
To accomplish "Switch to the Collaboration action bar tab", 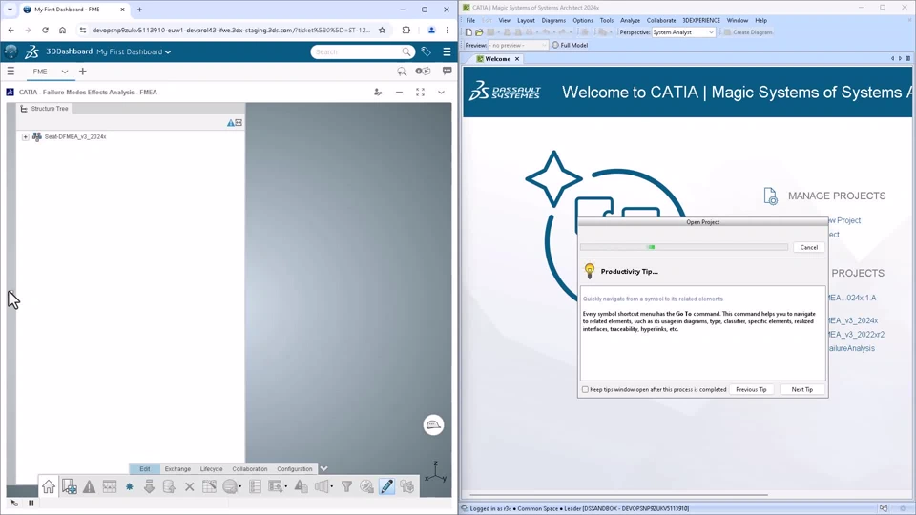I will click(x=249, y=469).
